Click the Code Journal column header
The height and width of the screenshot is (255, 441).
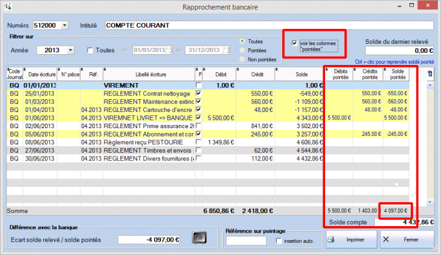[x=15, y=74]
